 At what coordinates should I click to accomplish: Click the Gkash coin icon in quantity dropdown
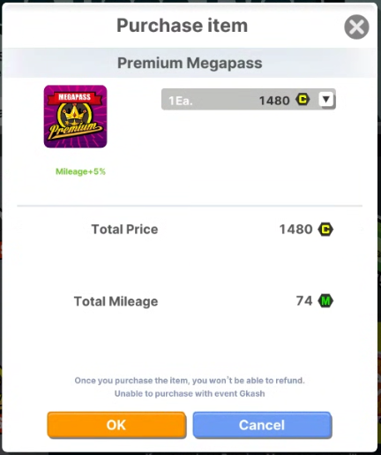[303, 99]
